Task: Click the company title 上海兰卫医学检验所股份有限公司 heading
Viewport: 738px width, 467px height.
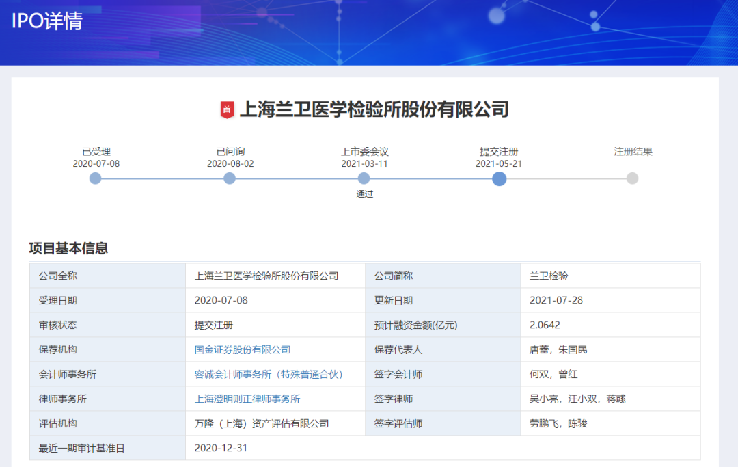Action: 374,109
